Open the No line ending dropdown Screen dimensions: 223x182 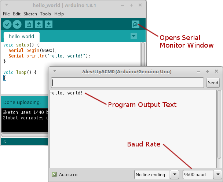tap(157, 174)
